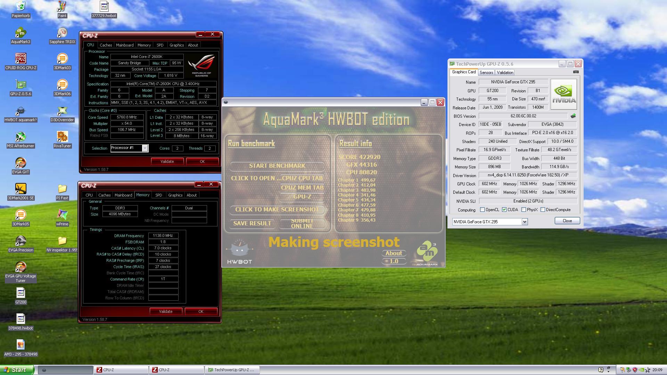Click OK in bottom CPU-Z window
Screen dimensions: 667x375
point(201,311)
